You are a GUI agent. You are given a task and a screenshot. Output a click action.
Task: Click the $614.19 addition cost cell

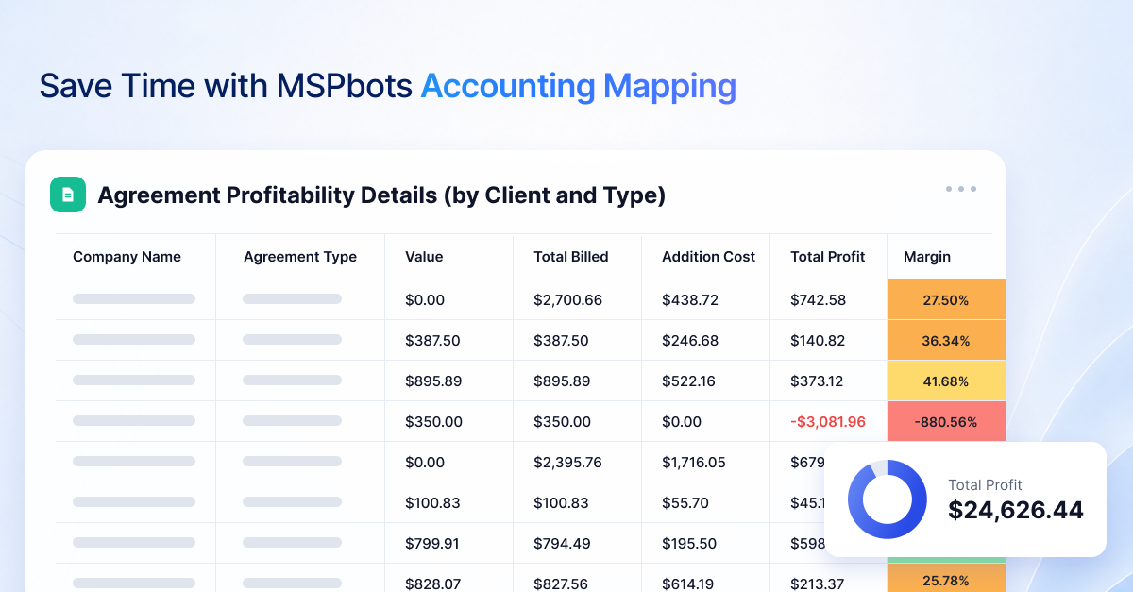click(688, 584)
